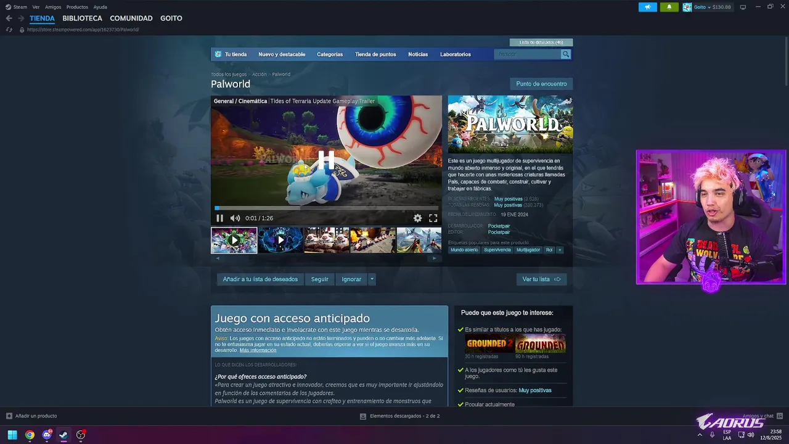
Task: Open the Más información link
Action: point(258,350)
